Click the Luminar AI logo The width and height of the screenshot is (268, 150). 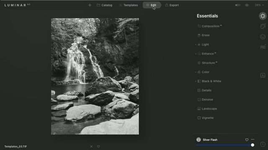pyautogui.click(x=17, y=5)
